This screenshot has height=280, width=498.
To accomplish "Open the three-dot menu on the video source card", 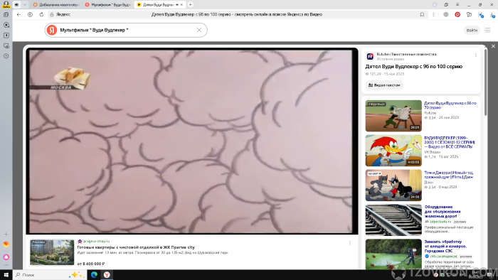I will [476, 55].
